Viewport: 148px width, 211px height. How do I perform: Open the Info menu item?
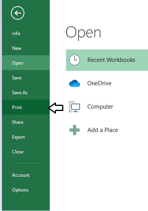tap(26, 33)
